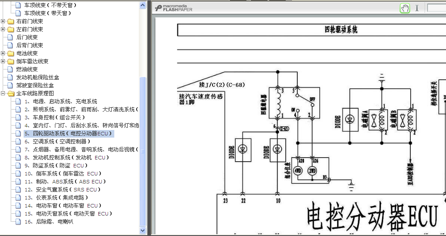Viewport: 446px width, 236px height.
Task: Open 16、后除霜、电喇叭 diagram
Action: 49,222
